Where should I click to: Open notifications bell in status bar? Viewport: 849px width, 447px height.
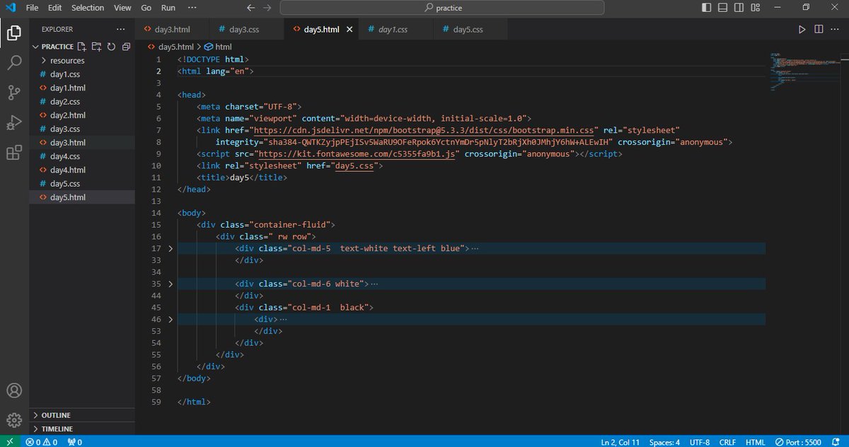coord(837,441)
